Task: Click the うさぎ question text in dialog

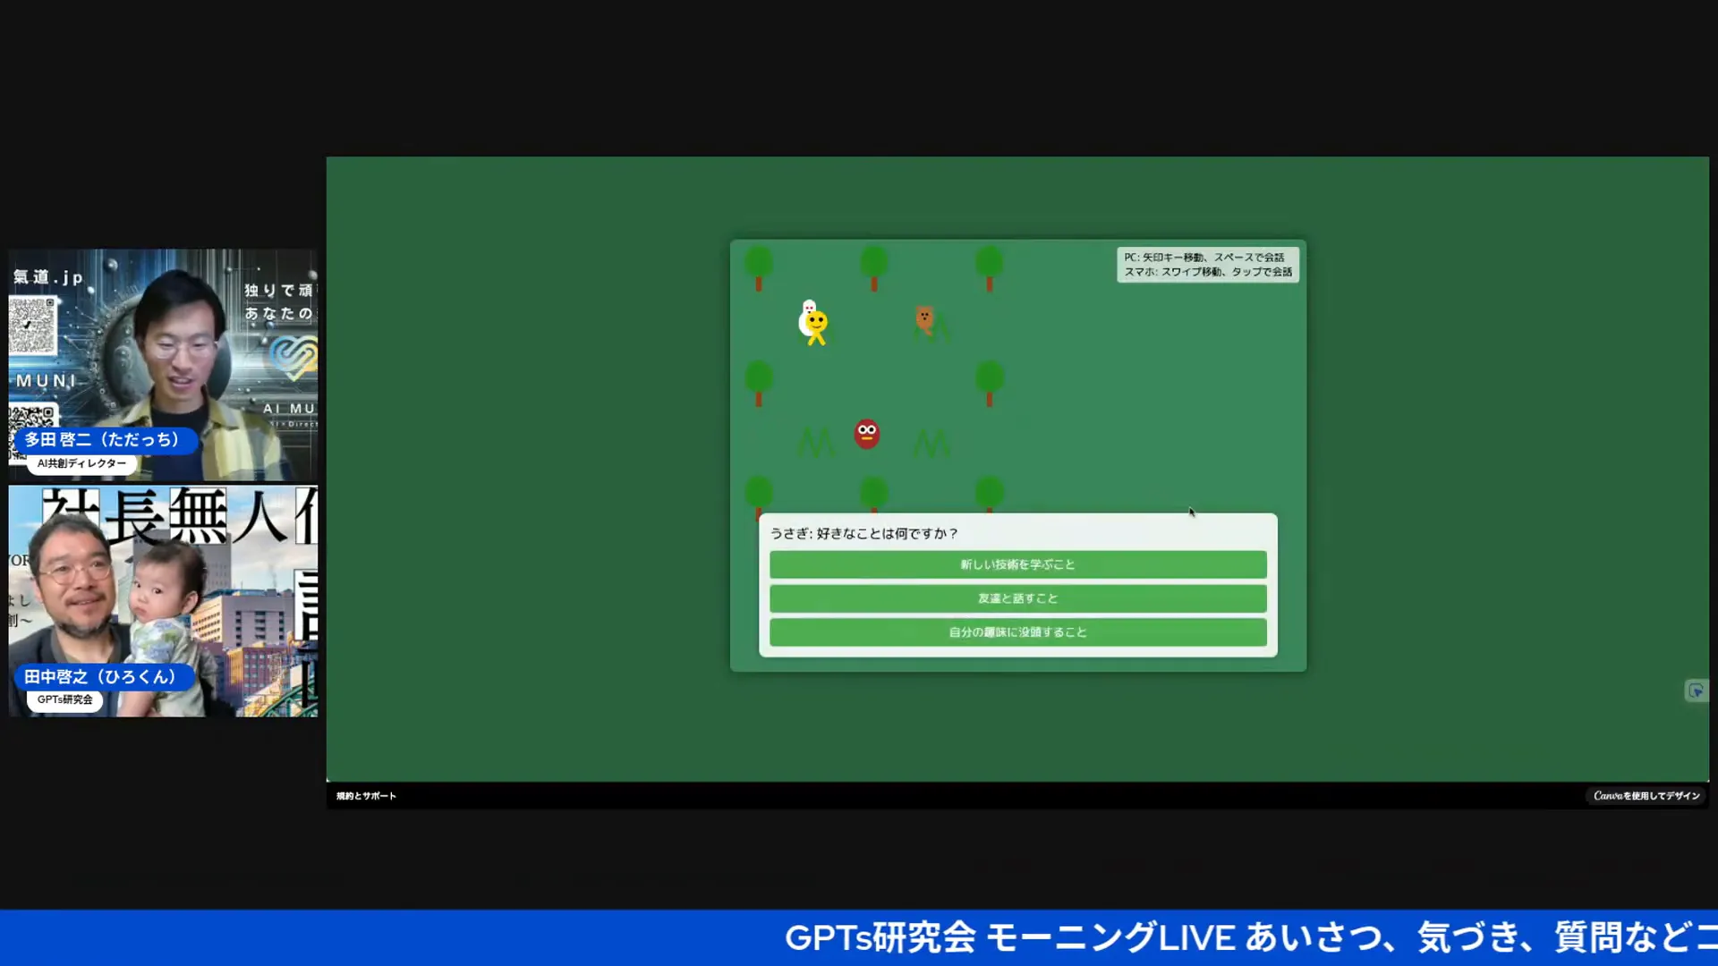Action: (863, 534)
